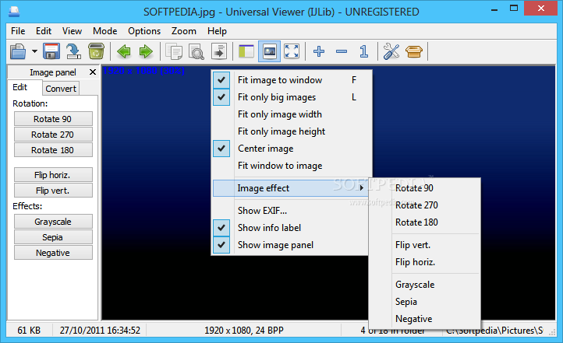Expand the Image effect submenu
This screenshot has height=343, width=563.
(291, 188)
